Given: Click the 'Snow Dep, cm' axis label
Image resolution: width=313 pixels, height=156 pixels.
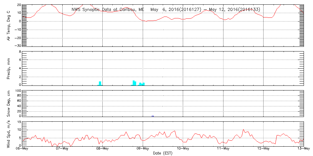Looking at the screenshot, I should coord(8,104).
